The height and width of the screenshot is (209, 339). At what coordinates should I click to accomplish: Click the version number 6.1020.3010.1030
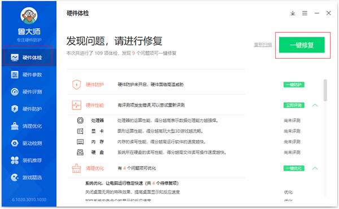[29, 199]
